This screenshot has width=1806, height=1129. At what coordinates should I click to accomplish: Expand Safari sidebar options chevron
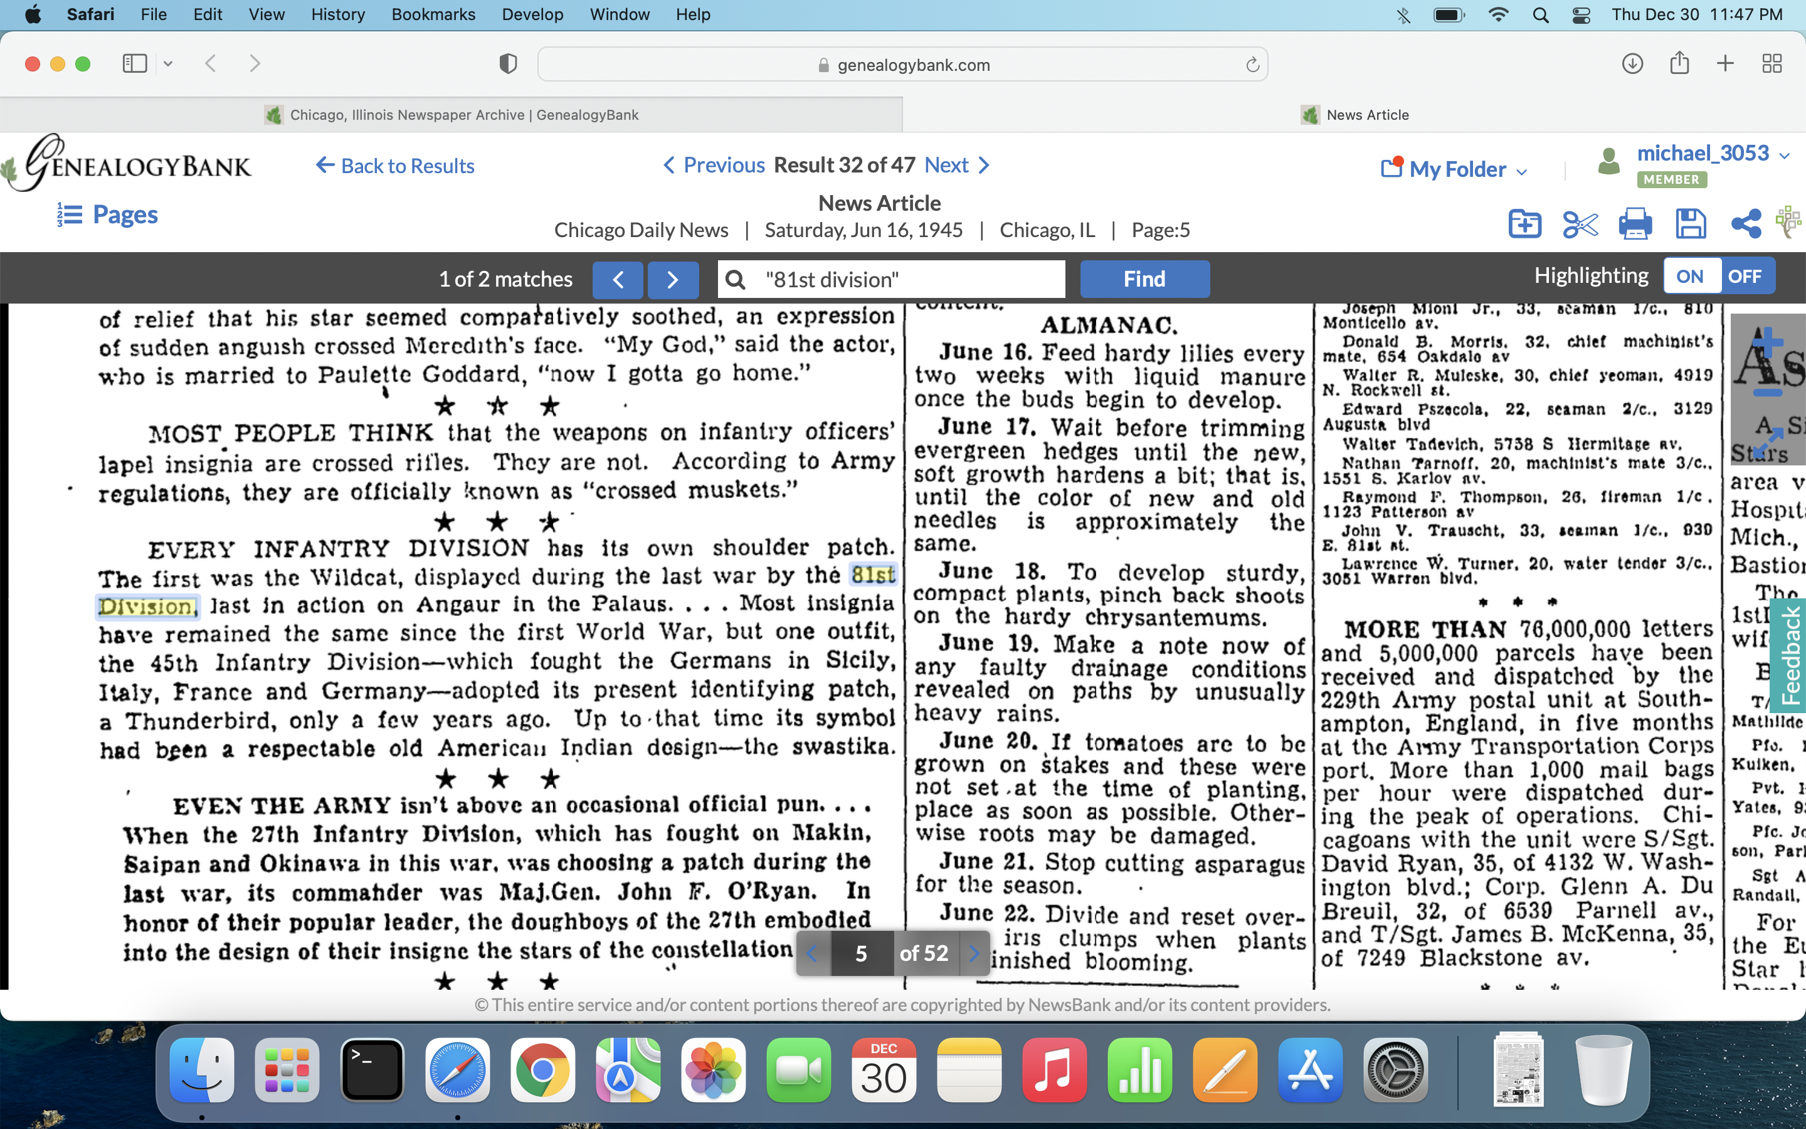click(168, 64)
